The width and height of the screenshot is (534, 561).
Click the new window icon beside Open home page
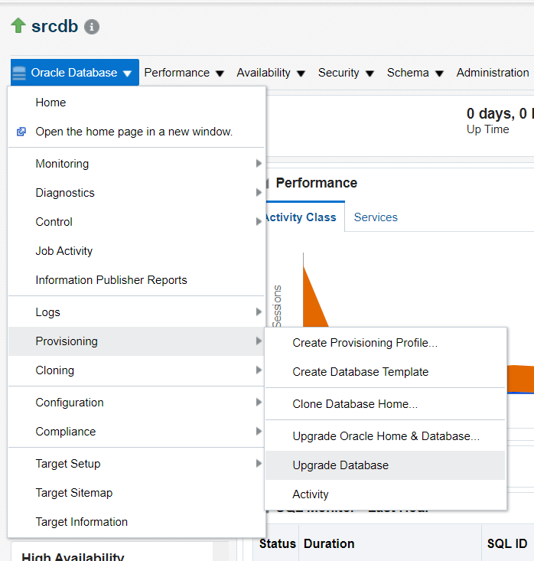click(21, 132)
